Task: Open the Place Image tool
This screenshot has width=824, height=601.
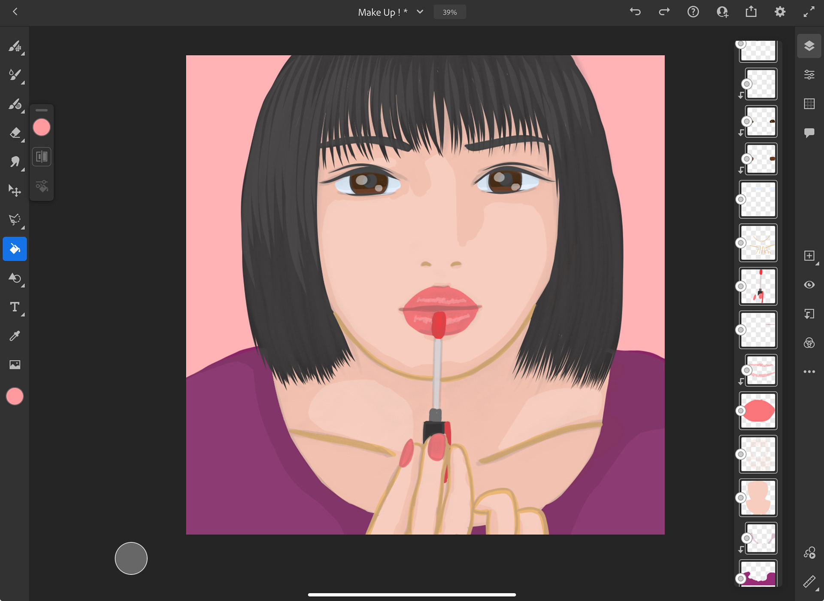Action: pos(15,365)
